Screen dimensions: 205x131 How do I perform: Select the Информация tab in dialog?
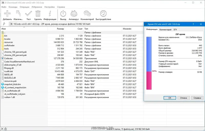[x=152, y=29]
